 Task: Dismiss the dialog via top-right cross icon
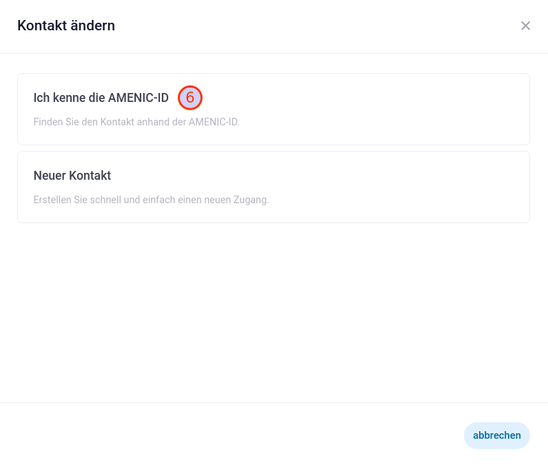click(525, 26)
